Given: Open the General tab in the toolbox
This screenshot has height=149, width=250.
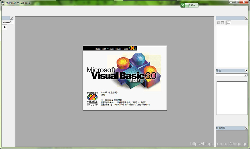Looking at the screenshot, I should (7, 22).
